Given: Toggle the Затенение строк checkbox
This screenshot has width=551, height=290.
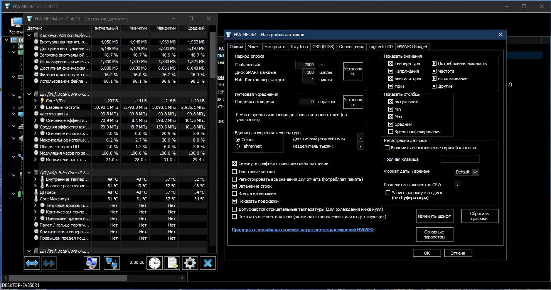Looking at the screenshot, I should [x=234, y=186].
